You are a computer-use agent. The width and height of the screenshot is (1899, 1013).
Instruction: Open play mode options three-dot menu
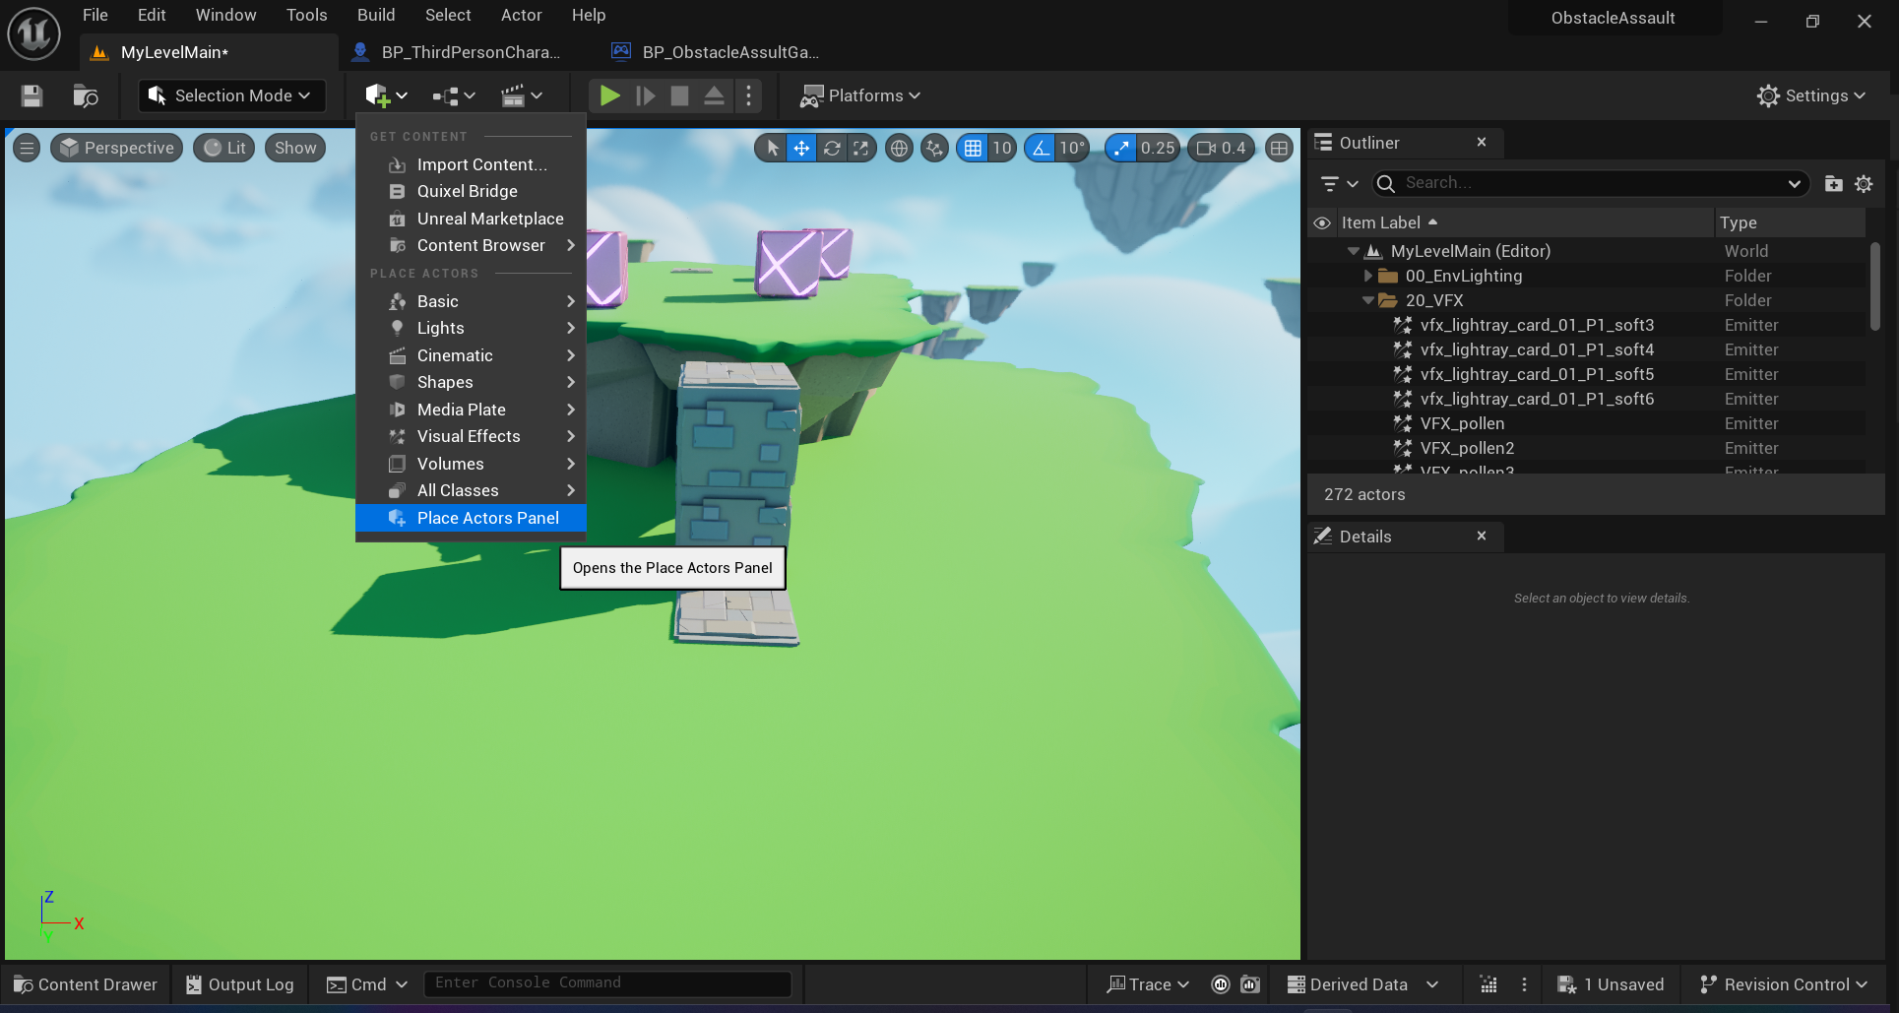[x=748, y=95]
